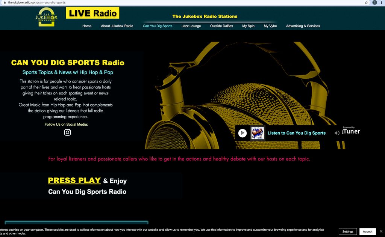Click the pink loyal listeners tagline

click(179, 159)
